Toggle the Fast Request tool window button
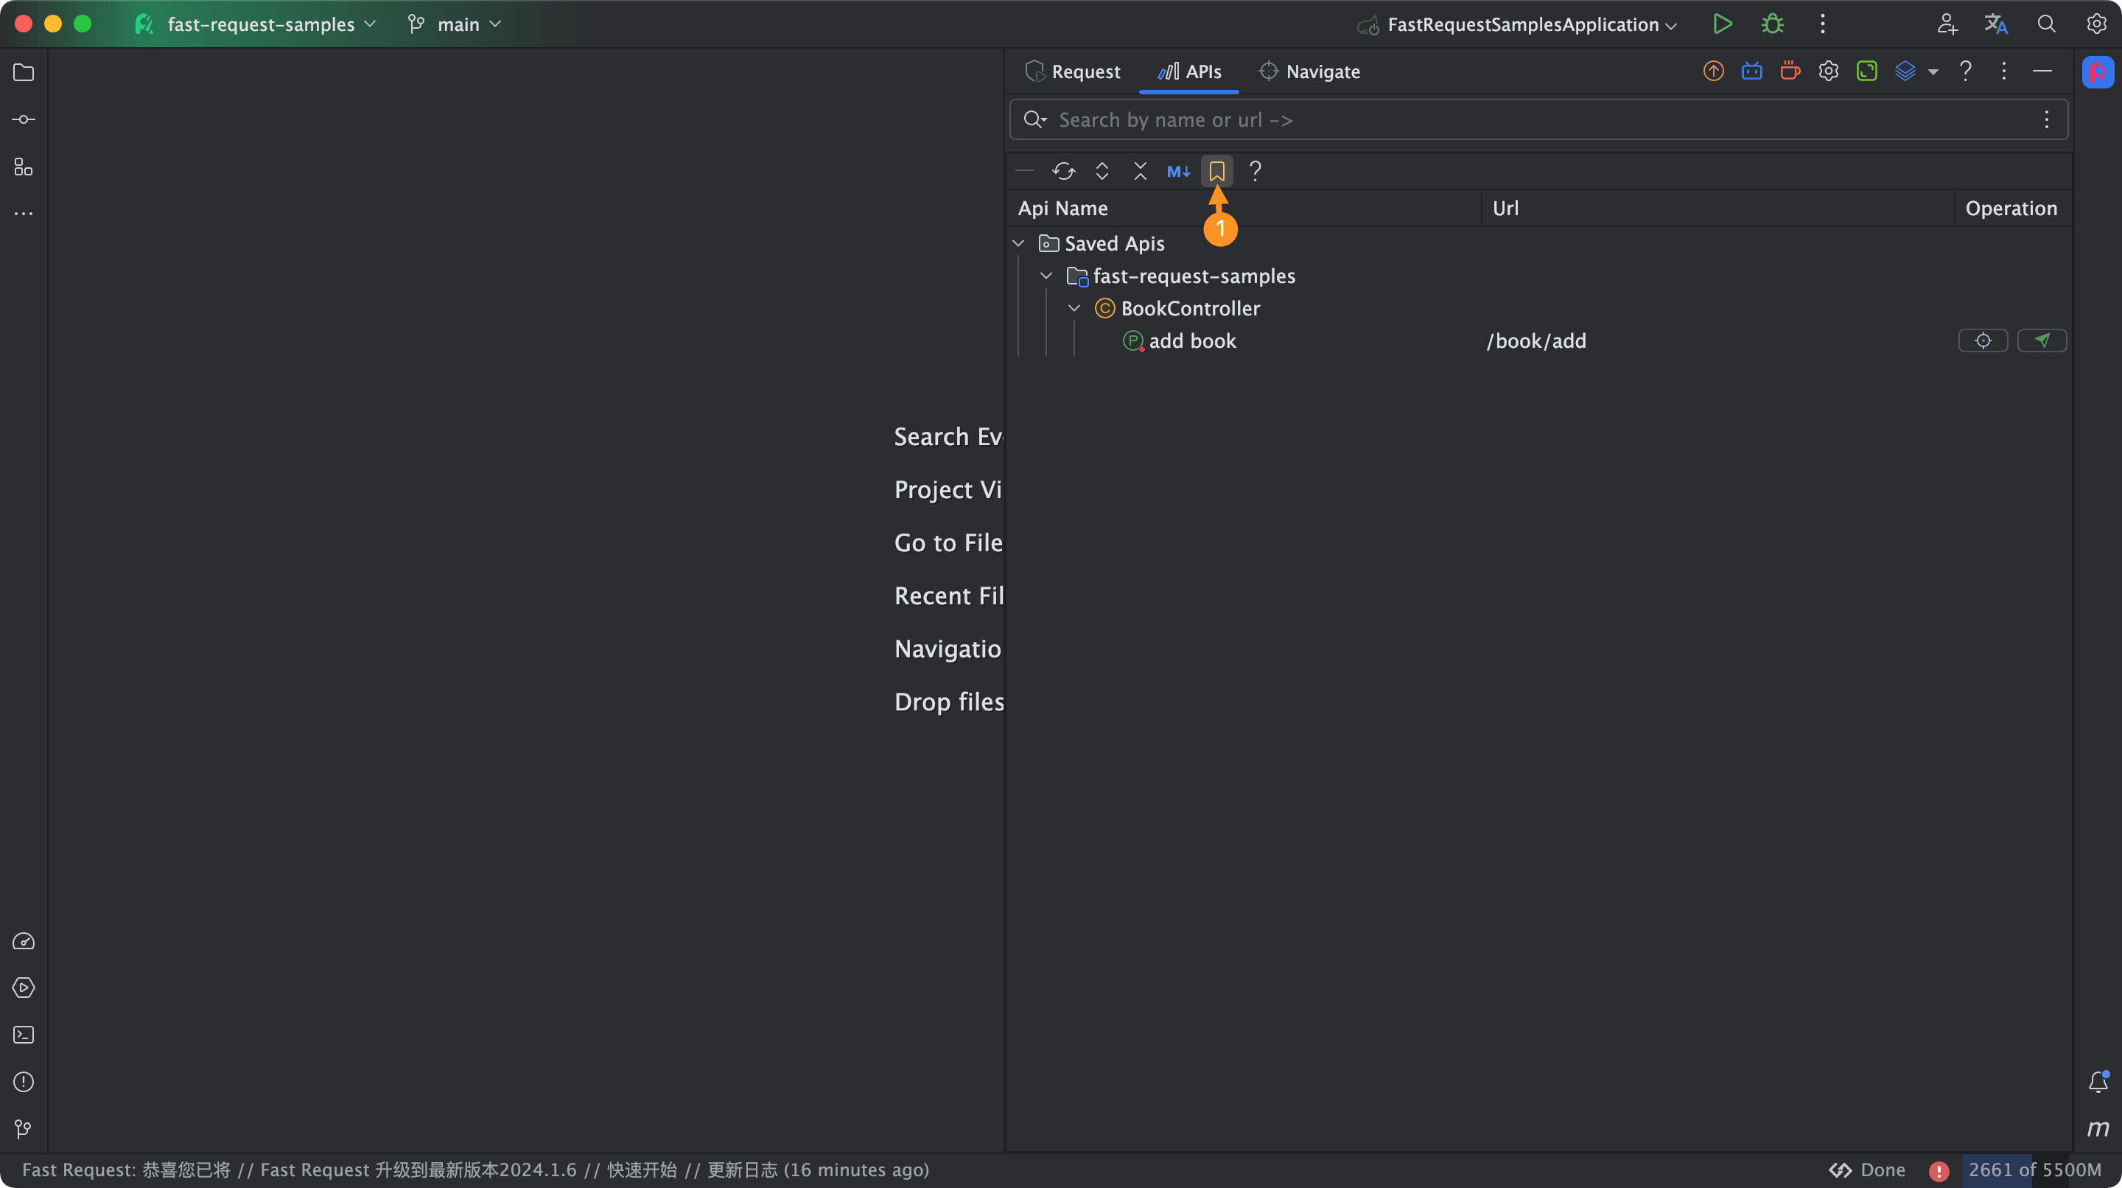 (2097, 71)
